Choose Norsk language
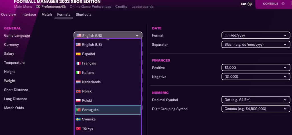The image size is (292, 135). [x=108, y=91]
